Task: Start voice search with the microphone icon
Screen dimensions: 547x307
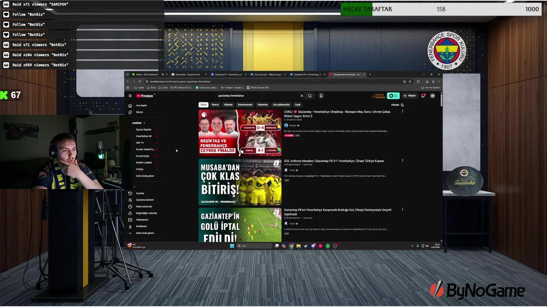Action: coord(321,96)
